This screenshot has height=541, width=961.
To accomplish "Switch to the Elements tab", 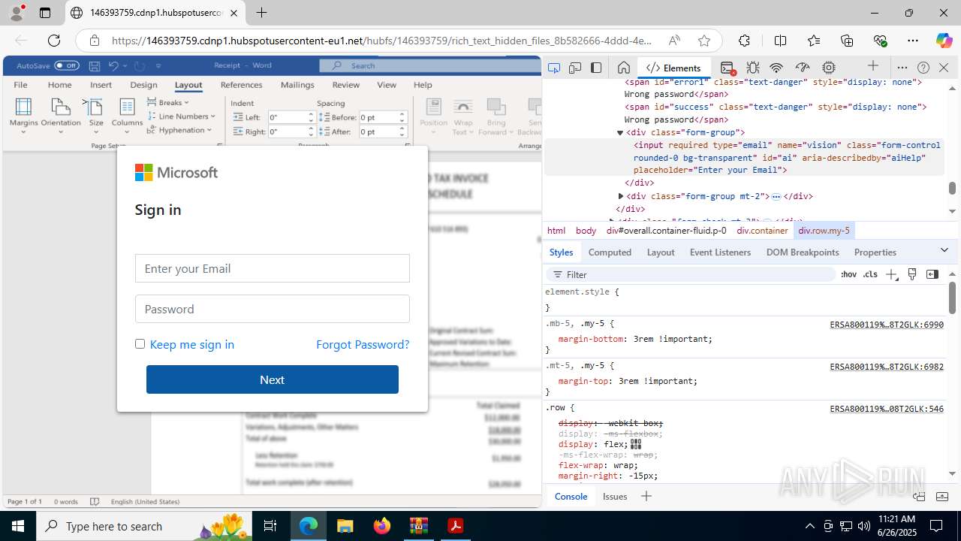I will (673, 68).
